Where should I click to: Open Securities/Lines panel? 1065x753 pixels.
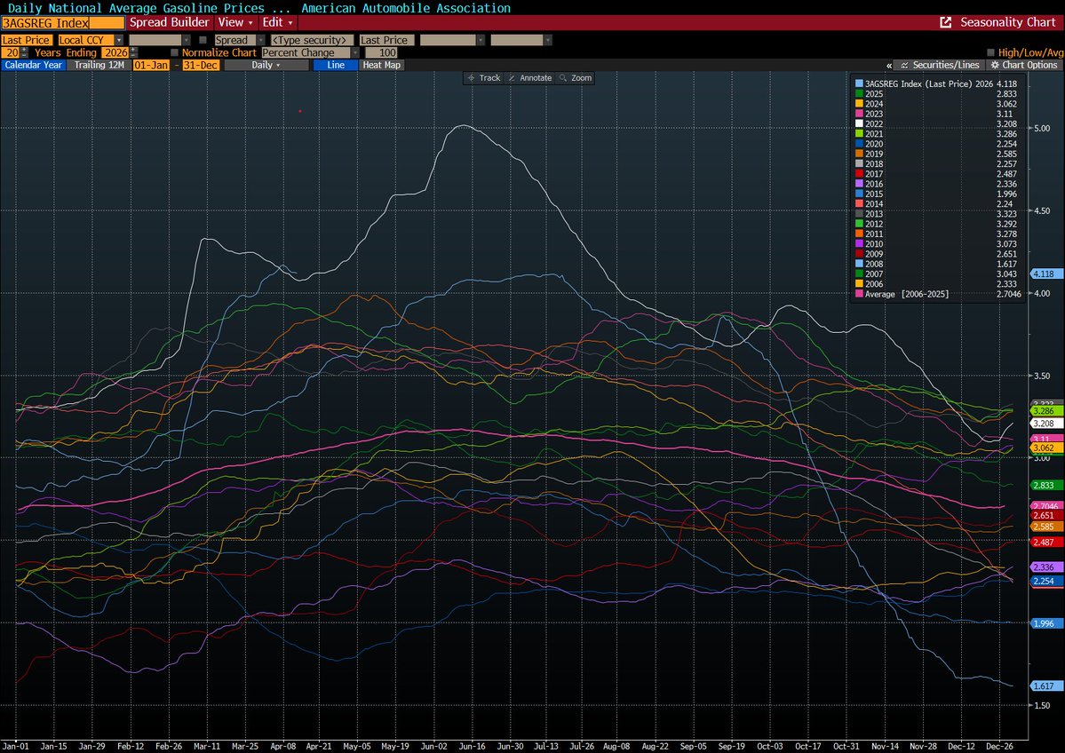pos(940,65)
